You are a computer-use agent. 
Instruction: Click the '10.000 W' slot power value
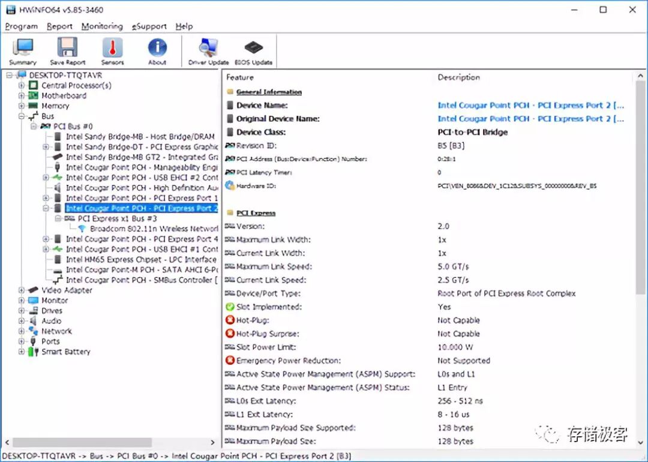coord(455,347)
